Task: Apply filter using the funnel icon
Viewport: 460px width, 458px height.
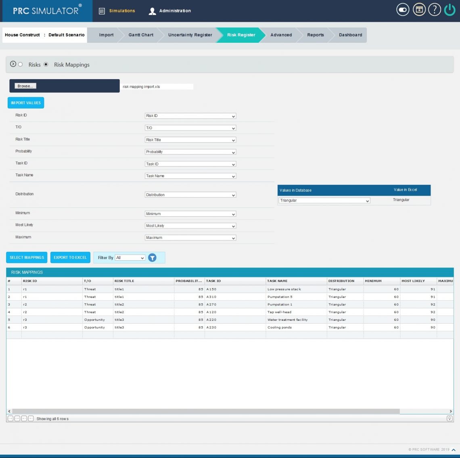Action: point(153,257)
